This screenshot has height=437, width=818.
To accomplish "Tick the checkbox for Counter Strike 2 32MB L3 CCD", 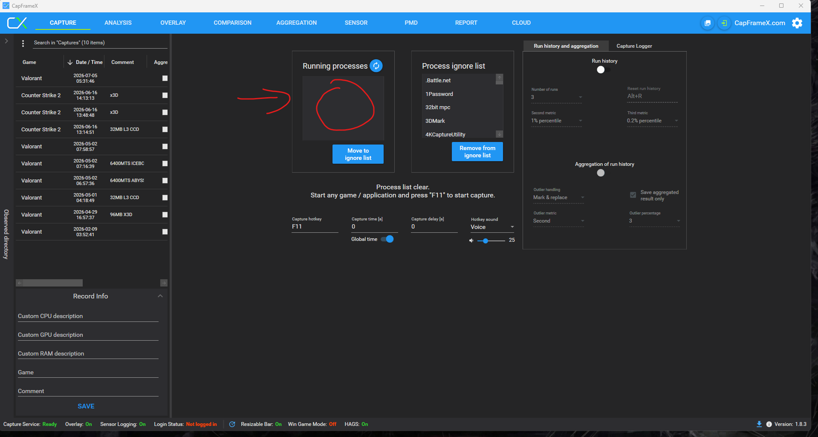I will (x=165, y=130).
